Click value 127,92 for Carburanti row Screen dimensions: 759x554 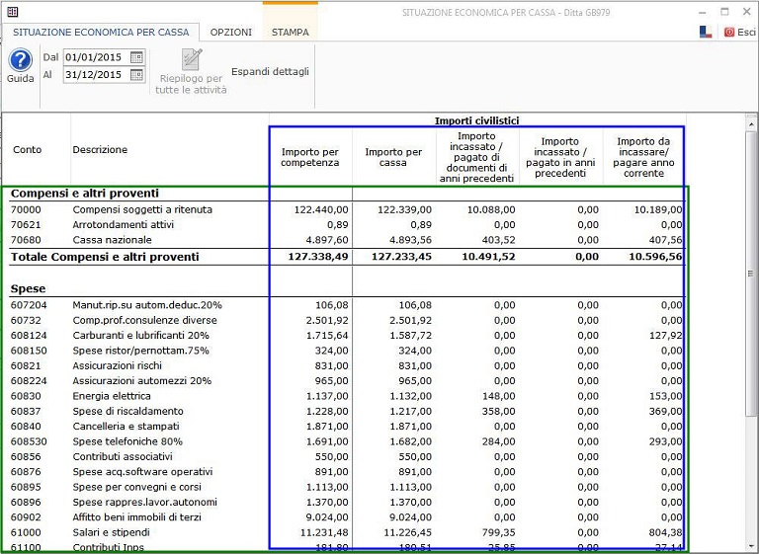click(665, 336)
